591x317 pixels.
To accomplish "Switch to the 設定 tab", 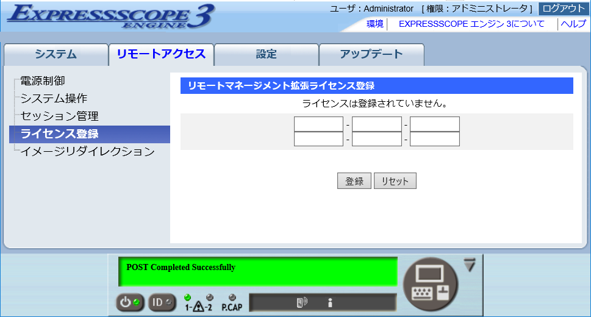I will click(x=266, y=54).
